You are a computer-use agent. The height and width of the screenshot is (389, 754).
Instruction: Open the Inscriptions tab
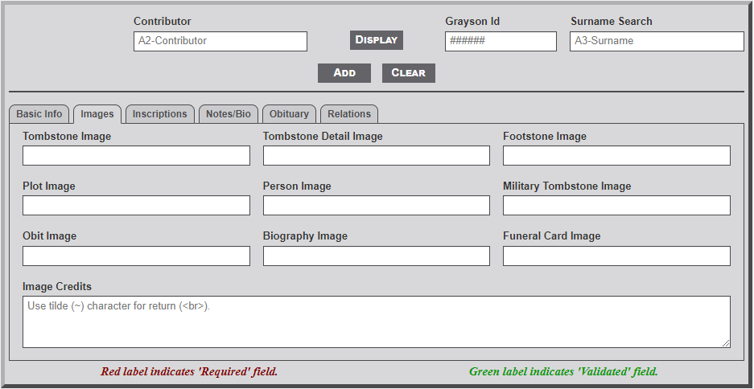(x=159, y=114)
